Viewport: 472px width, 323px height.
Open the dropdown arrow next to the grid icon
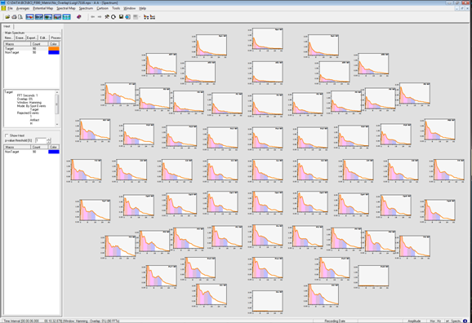(x=140, y=17)
